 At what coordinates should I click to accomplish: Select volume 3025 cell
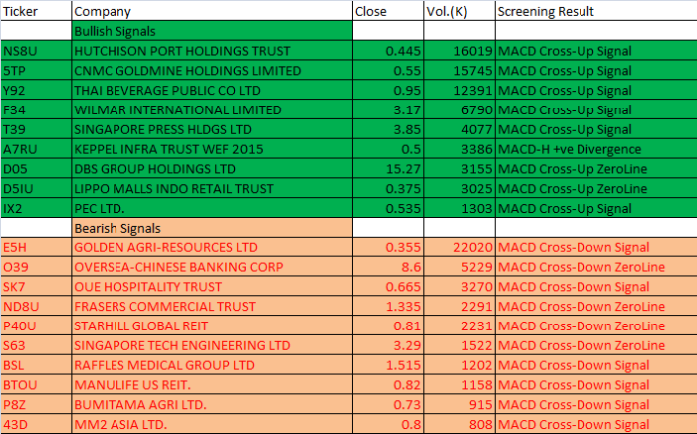(x=459, y=189)
